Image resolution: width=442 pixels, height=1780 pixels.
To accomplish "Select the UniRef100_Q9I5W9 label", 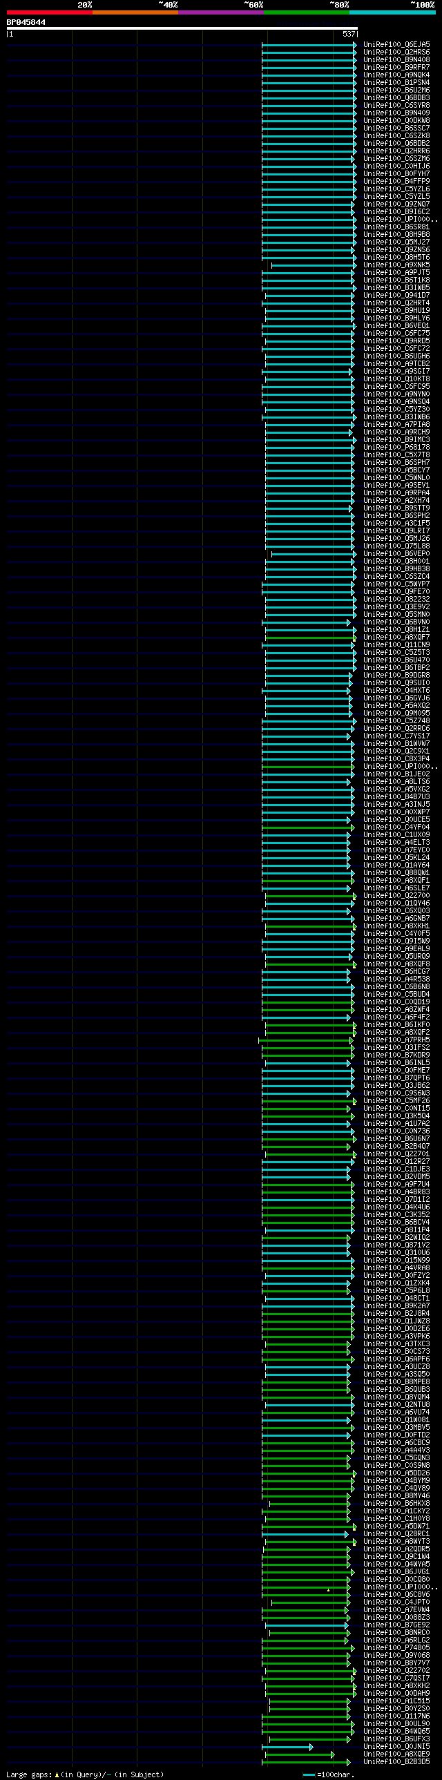I will pos(396,941).
